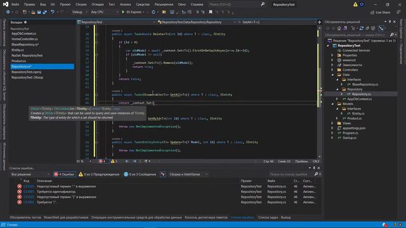Click into the Error List search field
406x228 pixels.
click(x=291, y=175)
